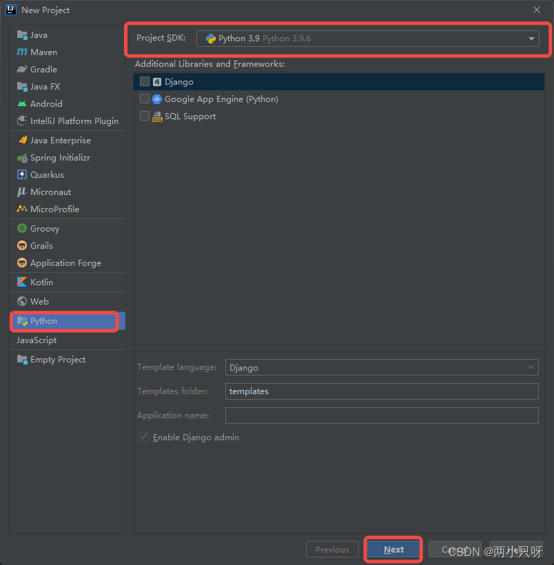Click the Python SDK logo icon
The width and height of the screenshot is (554, 565).
click(210, 39)
